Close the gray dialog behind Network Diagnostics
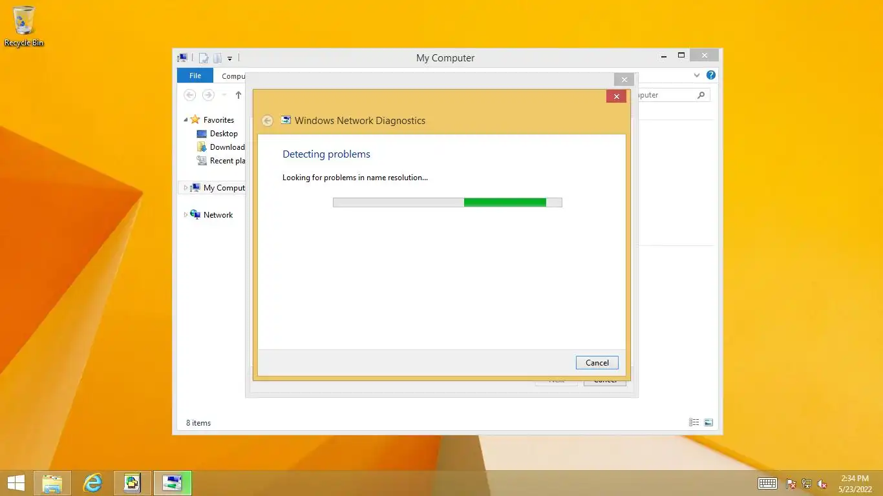Screen dimensions: 883x496 click(624, 79)
